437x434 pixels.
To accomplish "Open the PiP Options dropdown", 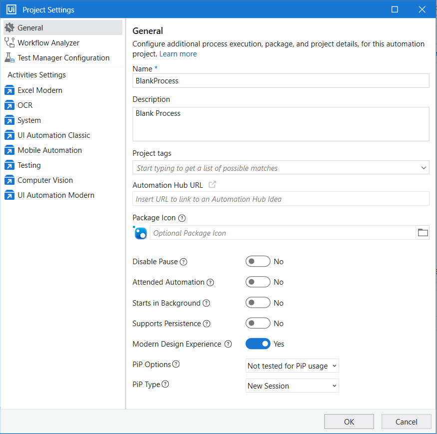I will pyautogui.click(x=292, y=366).
